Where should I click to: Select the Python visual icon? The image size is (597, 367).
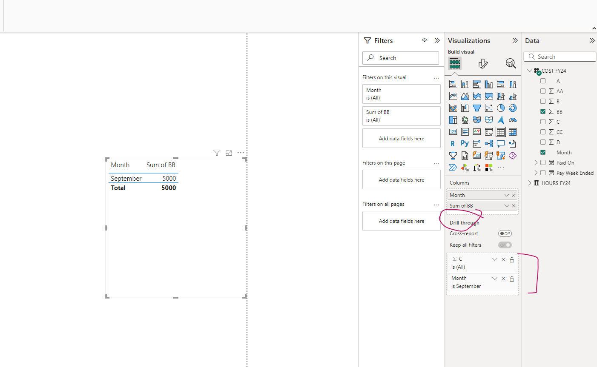coord(465,144)
